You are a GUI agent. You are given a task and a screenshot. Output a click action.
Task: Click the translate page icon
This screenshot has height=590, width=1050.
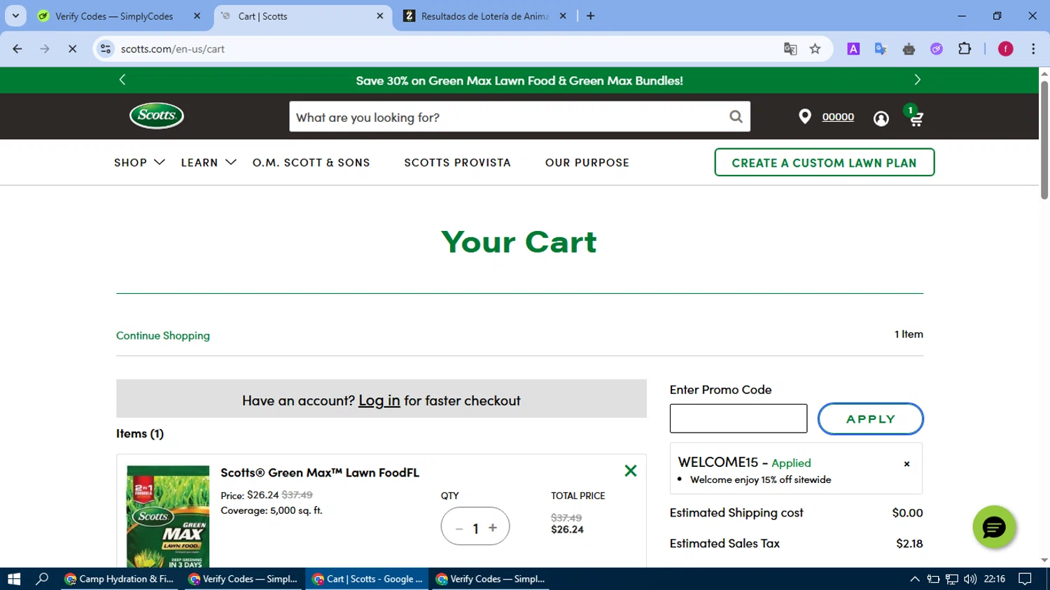pos(790,49)
